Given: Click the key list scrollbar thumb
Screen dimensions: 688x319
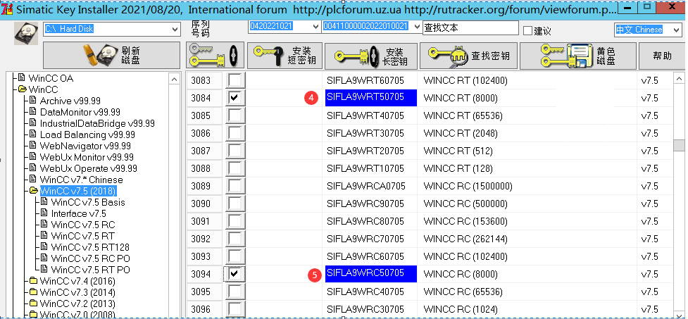Looking at the screenshot, I should pyautogui.click(x=679, y=145).
